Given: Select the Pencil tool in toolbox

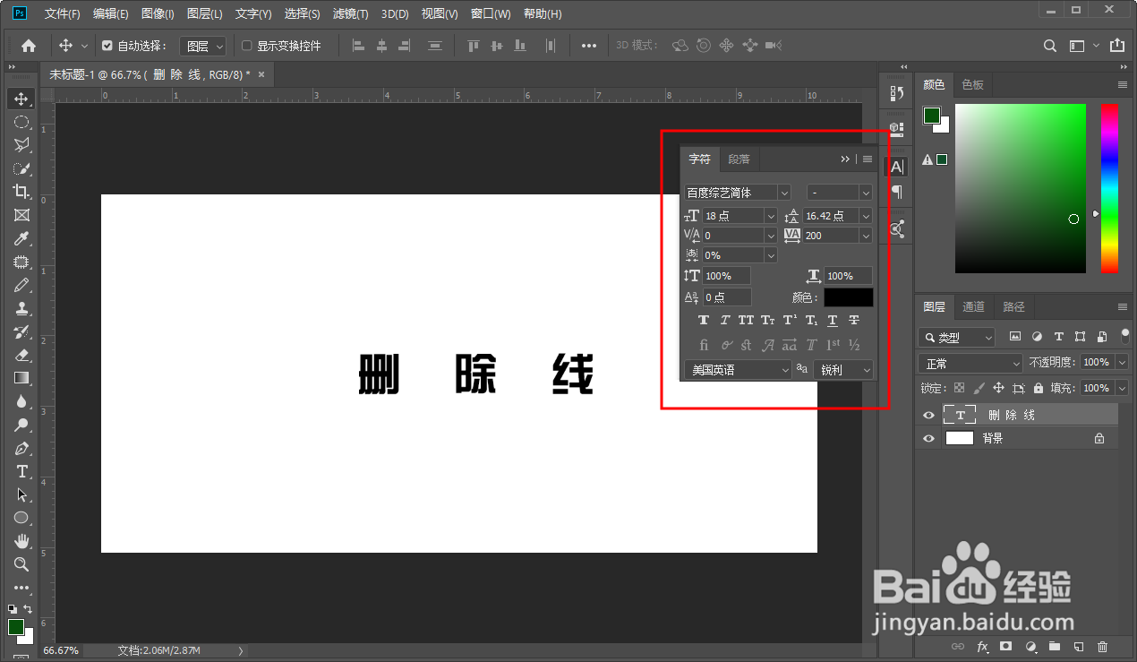Looking at the screenshot, I should coord(21,285).
